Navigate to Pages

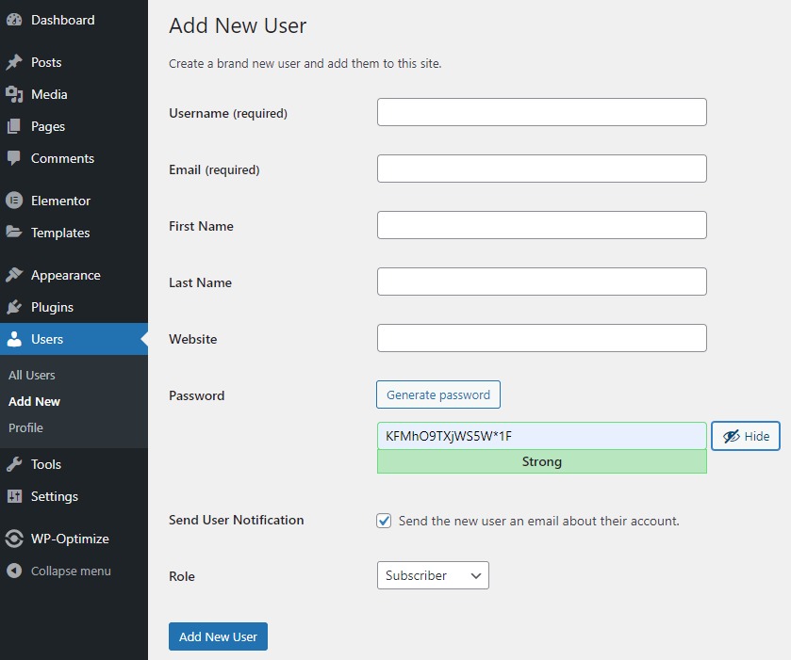click(x=48, y=126)
